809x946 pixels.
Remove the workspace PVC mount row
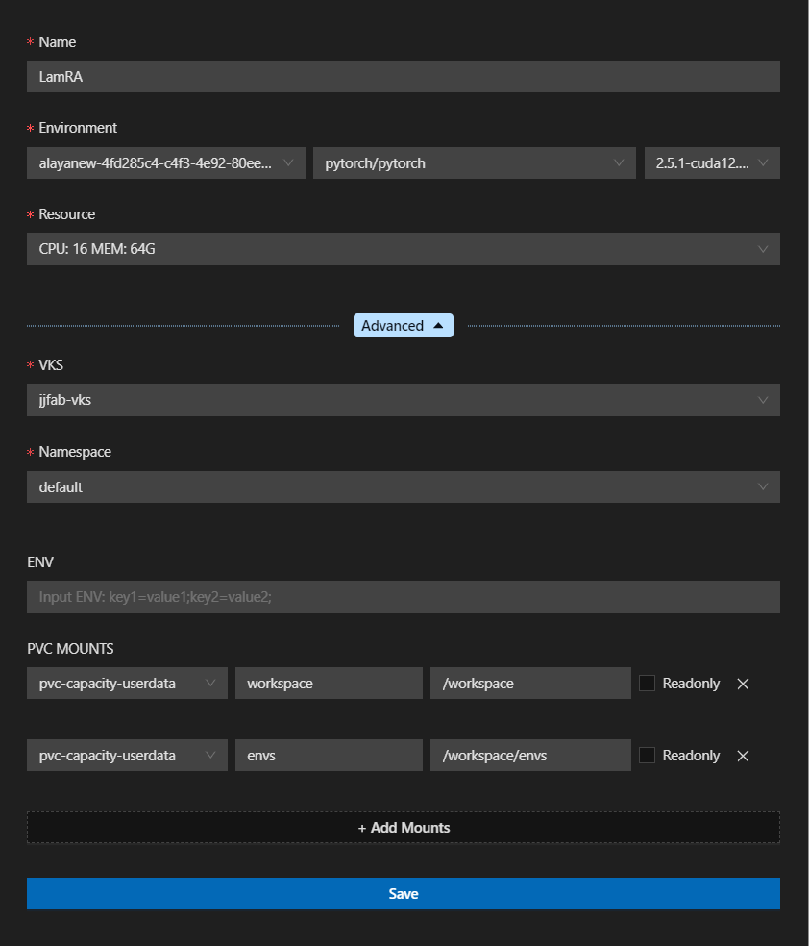743,684
